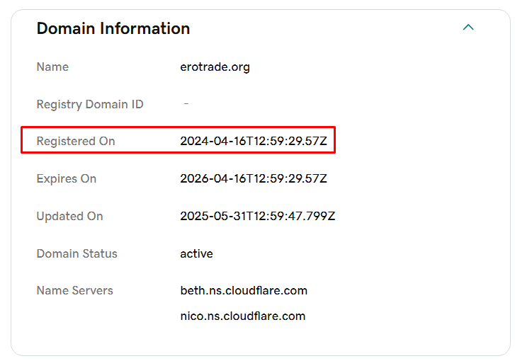Viewport: 515px width, 361px height.
Task: Click the Registry Domain ID label
Action: pos(90,105)
